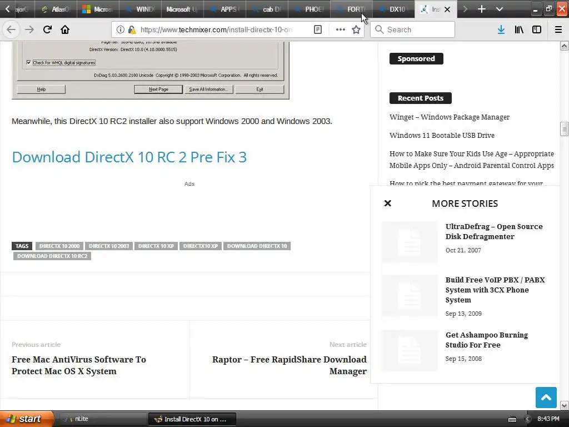Open previous article Free Mac AntiVirus Software
Viewport: 569px width, 427px height.
(79, 365)
